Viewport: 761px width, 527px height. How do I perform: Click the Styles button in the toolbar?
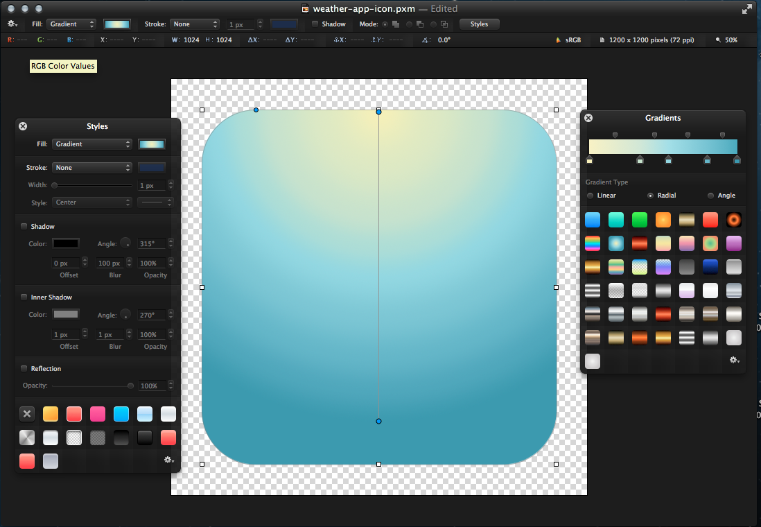click(x=479, y=23)
